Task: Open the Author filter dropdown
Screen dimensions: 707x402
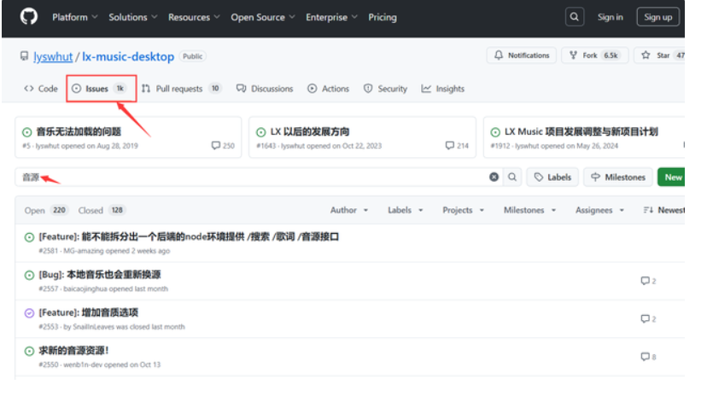Action: [x=349, y=210]
